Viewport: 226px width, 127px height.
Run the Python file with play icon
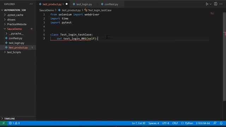(207, 4)
